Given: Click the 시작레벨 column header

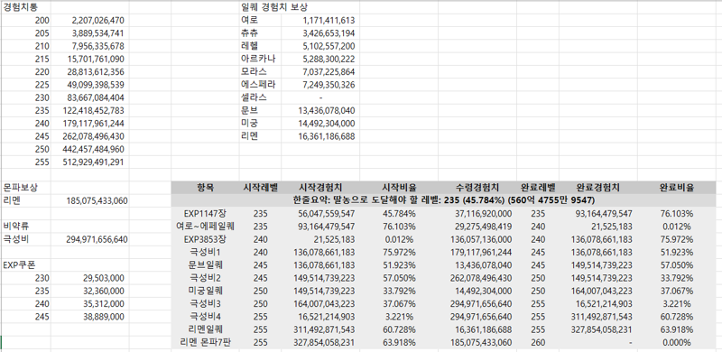Looking at the screenshot, I should point(261,188).
